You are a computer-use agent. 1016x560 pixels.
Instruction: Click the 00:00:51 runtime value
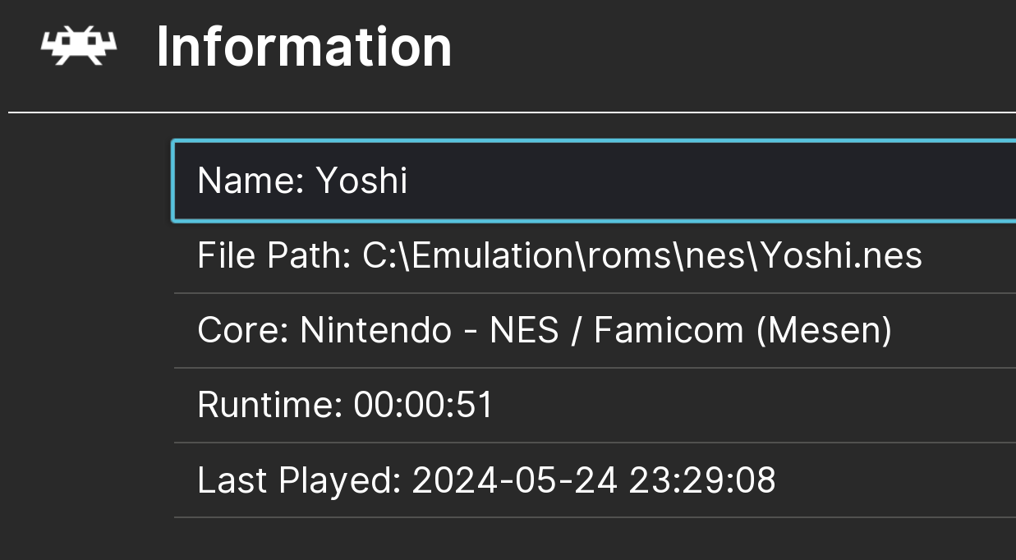[423, 406]
